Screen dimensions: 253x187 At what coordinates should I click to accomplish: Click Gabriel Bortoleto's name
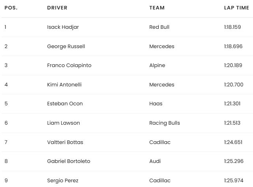click(x=67, y=161)
